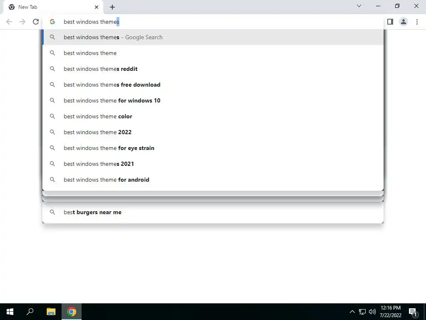This screenshot has height=320, width=426.
Task: Select 'best burgers near me' suggestion
Action: tap(213, 212)
